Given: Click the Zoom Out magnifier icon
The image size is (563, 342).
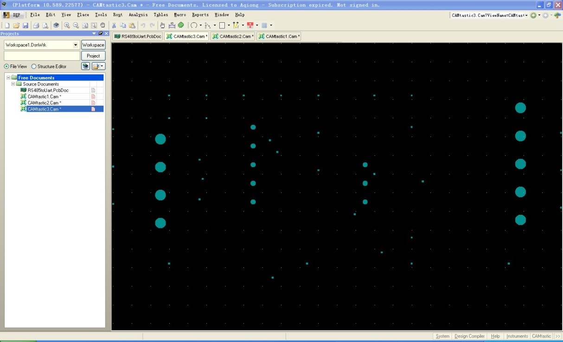Looking at the screenshot, I should 76,25.
